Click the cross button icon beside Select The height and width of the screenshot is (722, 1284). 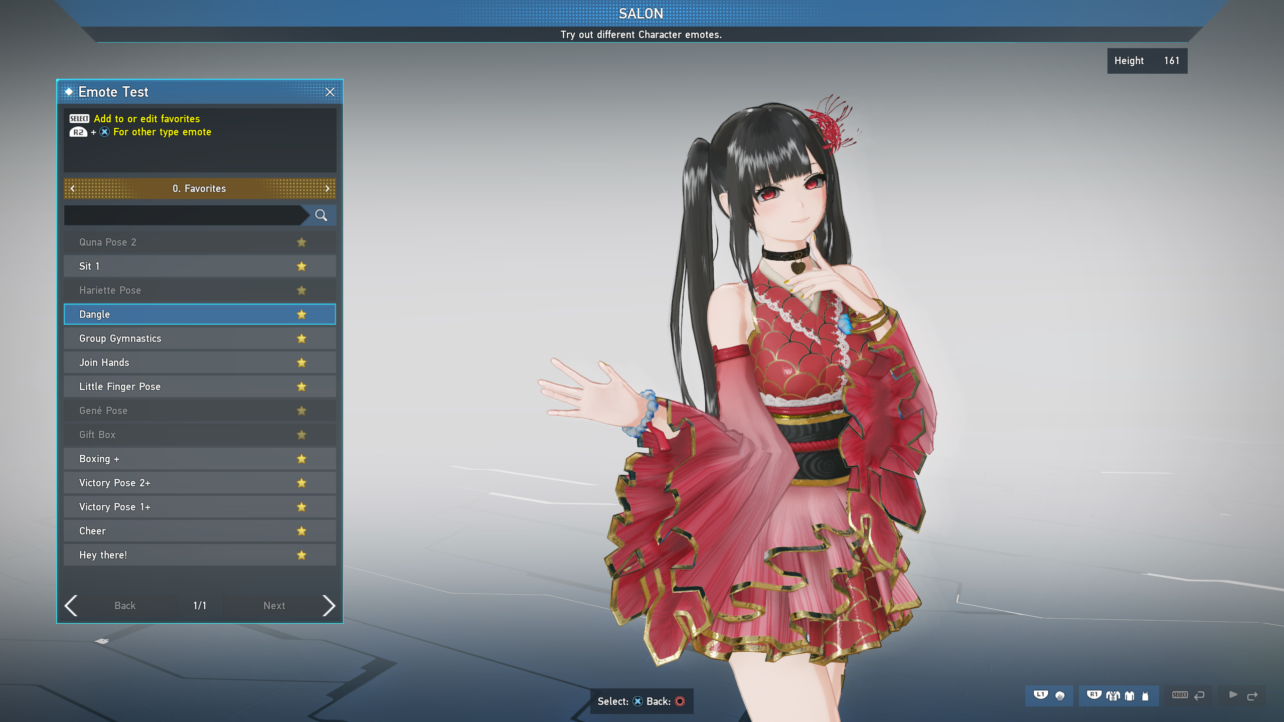[637, 701]
